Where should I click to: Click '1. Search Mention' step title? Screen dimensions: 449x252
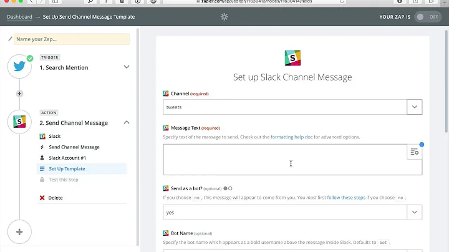tap(64, 67)
